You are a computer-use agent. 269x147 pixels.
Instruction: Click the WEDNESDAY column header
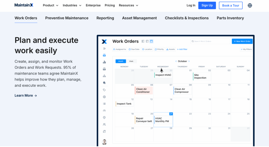pos(163,66)
